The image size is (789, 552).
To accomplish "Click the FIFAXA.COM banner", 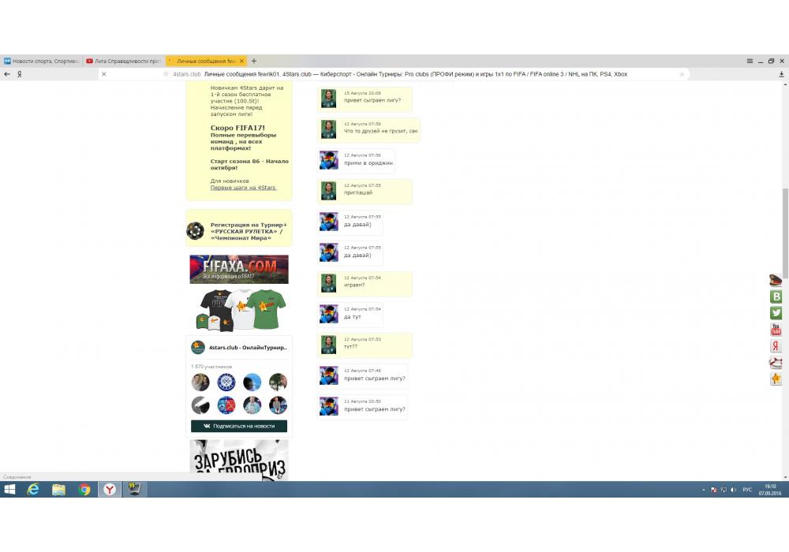I will pyautogui.click(x=239, y=269).
